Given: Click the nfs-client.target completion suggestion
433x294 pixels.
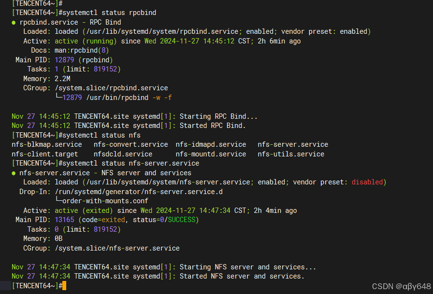Looking at the screenshot, I should pos(45,154).
